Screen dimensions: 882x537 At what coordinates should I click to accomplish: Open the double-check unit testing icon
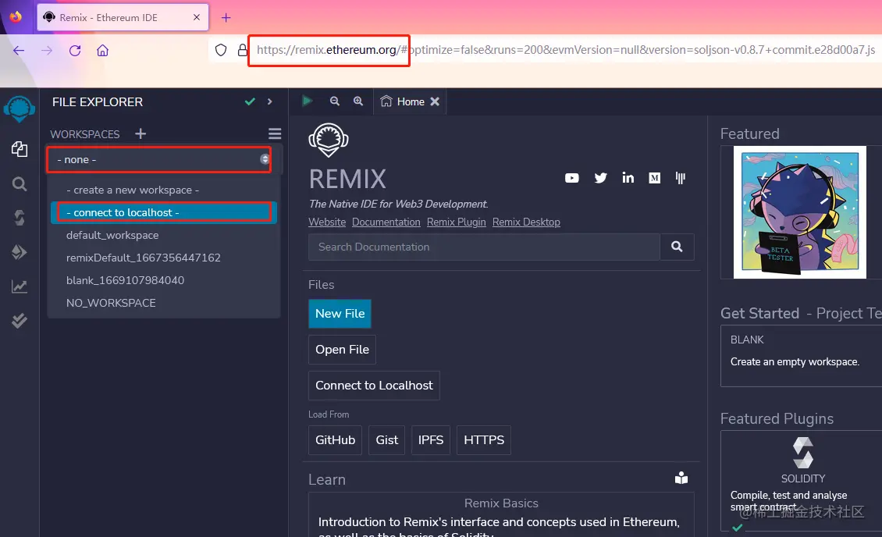click(20, 321)
